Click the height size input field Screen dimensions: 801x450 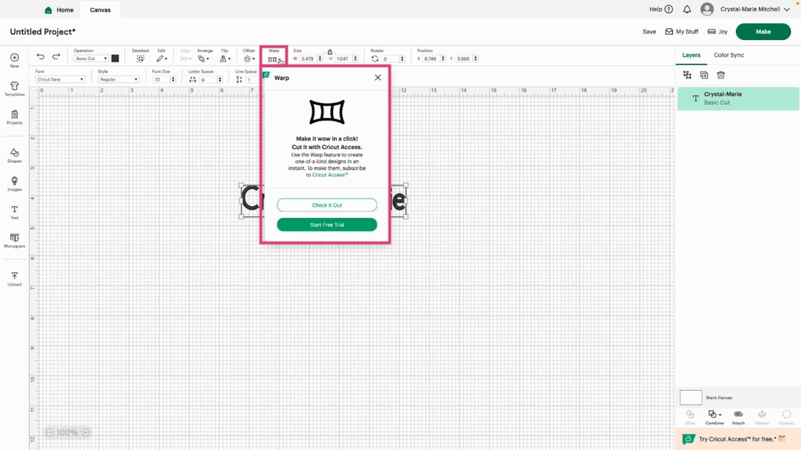point(343,59)
